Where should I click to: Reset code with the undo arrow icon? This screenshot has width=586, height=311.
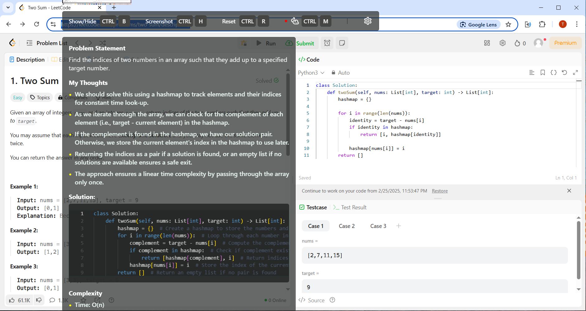[564, 72]
